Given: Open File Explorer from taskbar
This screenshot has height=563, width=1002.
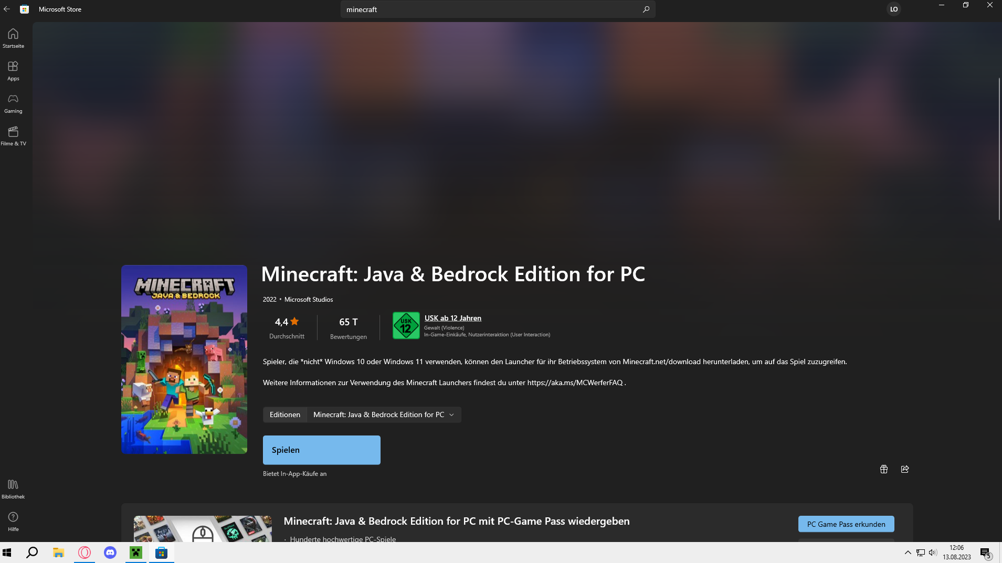Looking at the screenshot, I should point(58,553).
